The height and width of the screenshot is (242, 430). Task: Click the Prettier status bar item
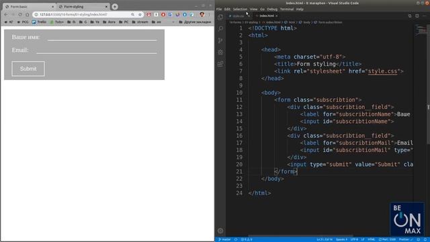click(406, 239)
